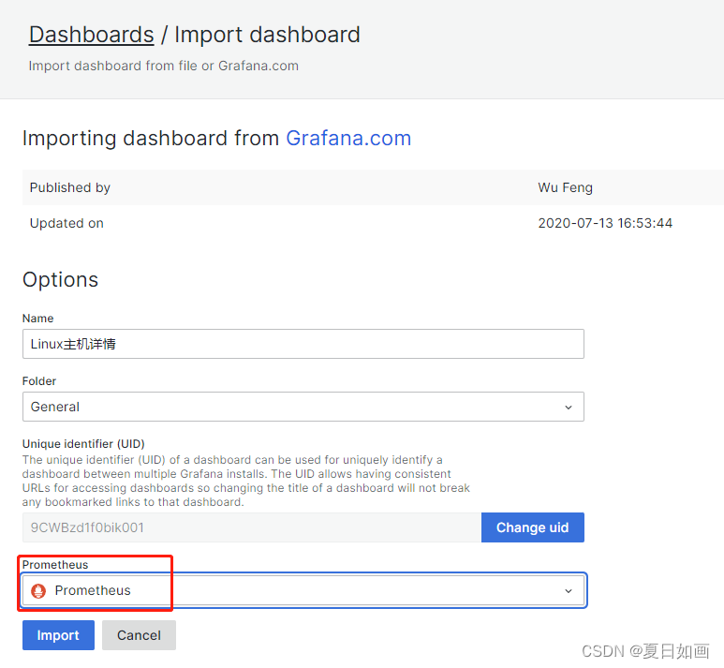Screen dimensions: 724x668
Task: Follow the Grafana.com link
Action: click(348, 139)
